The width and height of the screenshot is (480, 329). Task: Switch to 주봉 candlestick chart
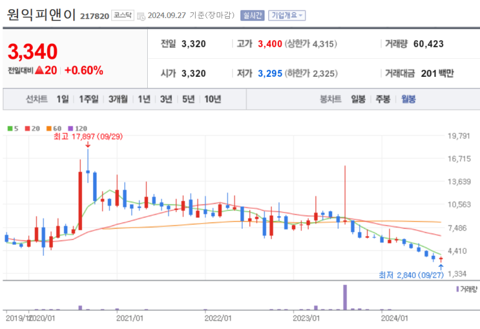(x=383, y=99)
